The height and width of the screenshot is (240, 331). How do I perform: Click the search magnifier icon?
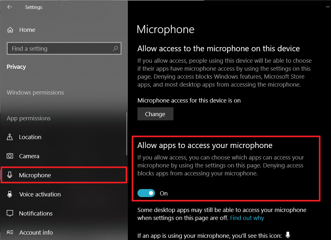coord(115,48)
